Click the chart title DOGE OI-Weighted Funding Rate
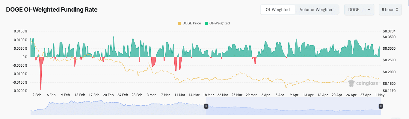This screenshot has height=119, width=409. pos(52,10)
